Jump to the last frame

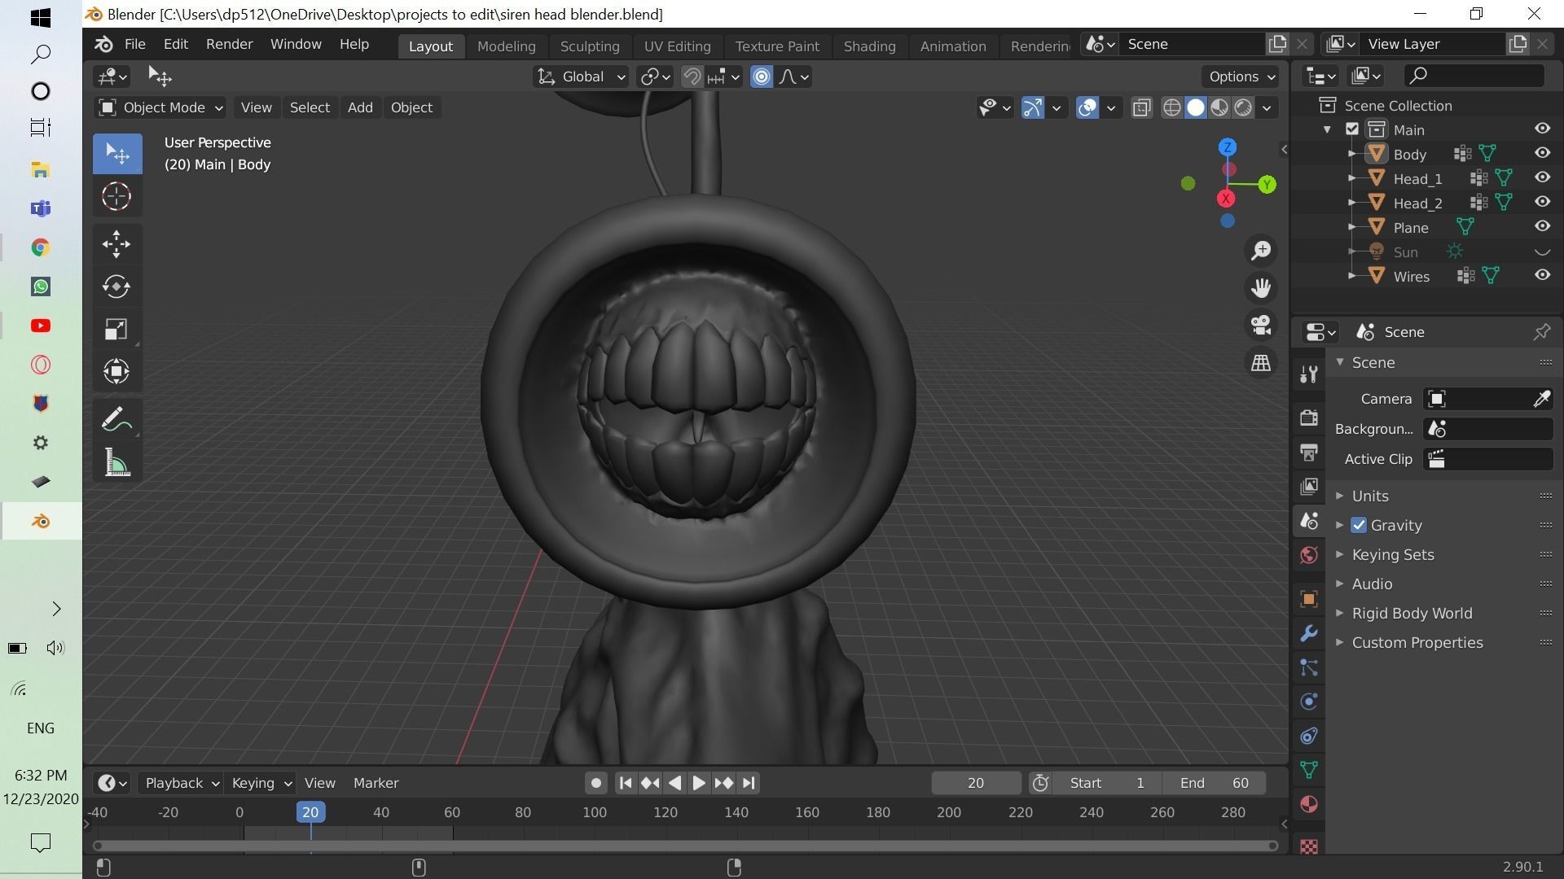pos(749,783)
